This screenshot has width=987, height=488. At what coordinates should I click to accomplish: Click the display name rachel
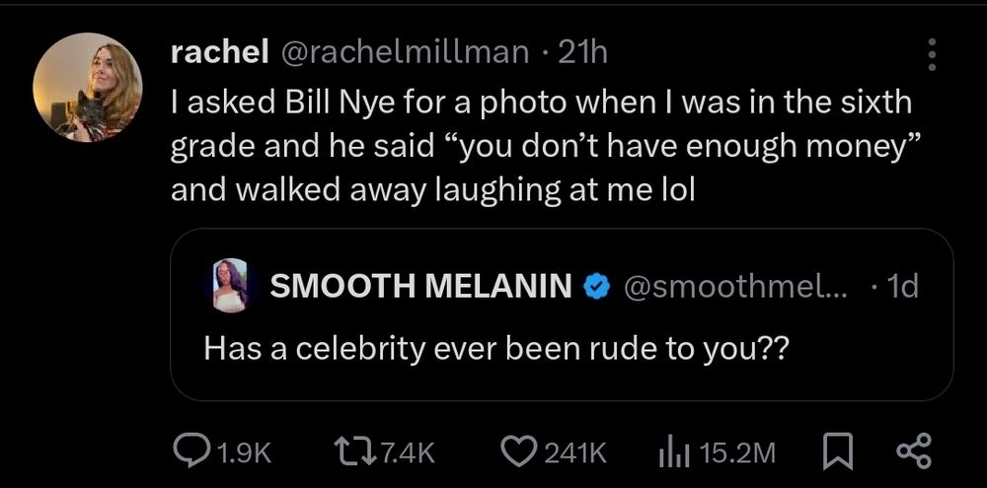point(220,53)
